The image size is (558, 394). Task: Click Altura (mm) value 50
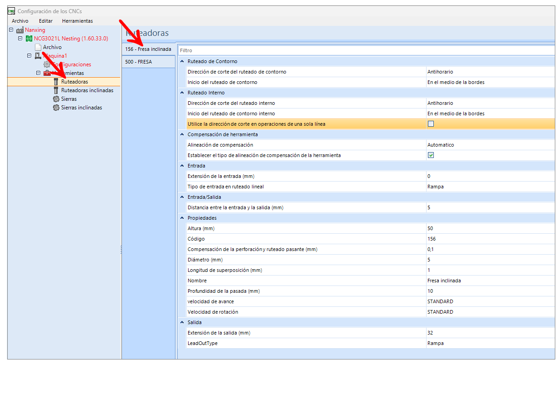490,228
